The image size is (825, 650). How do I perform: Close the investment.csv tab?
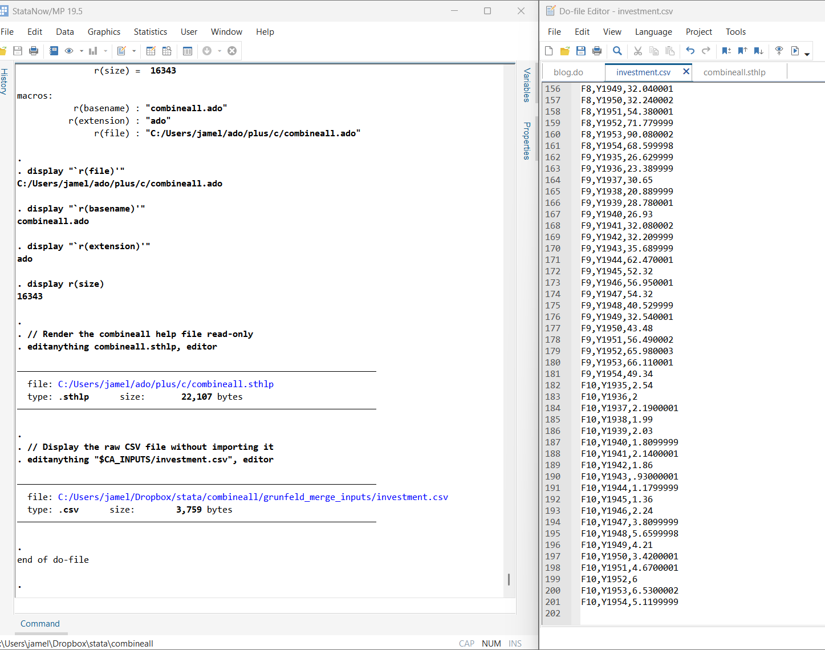[x=686, y=71]
